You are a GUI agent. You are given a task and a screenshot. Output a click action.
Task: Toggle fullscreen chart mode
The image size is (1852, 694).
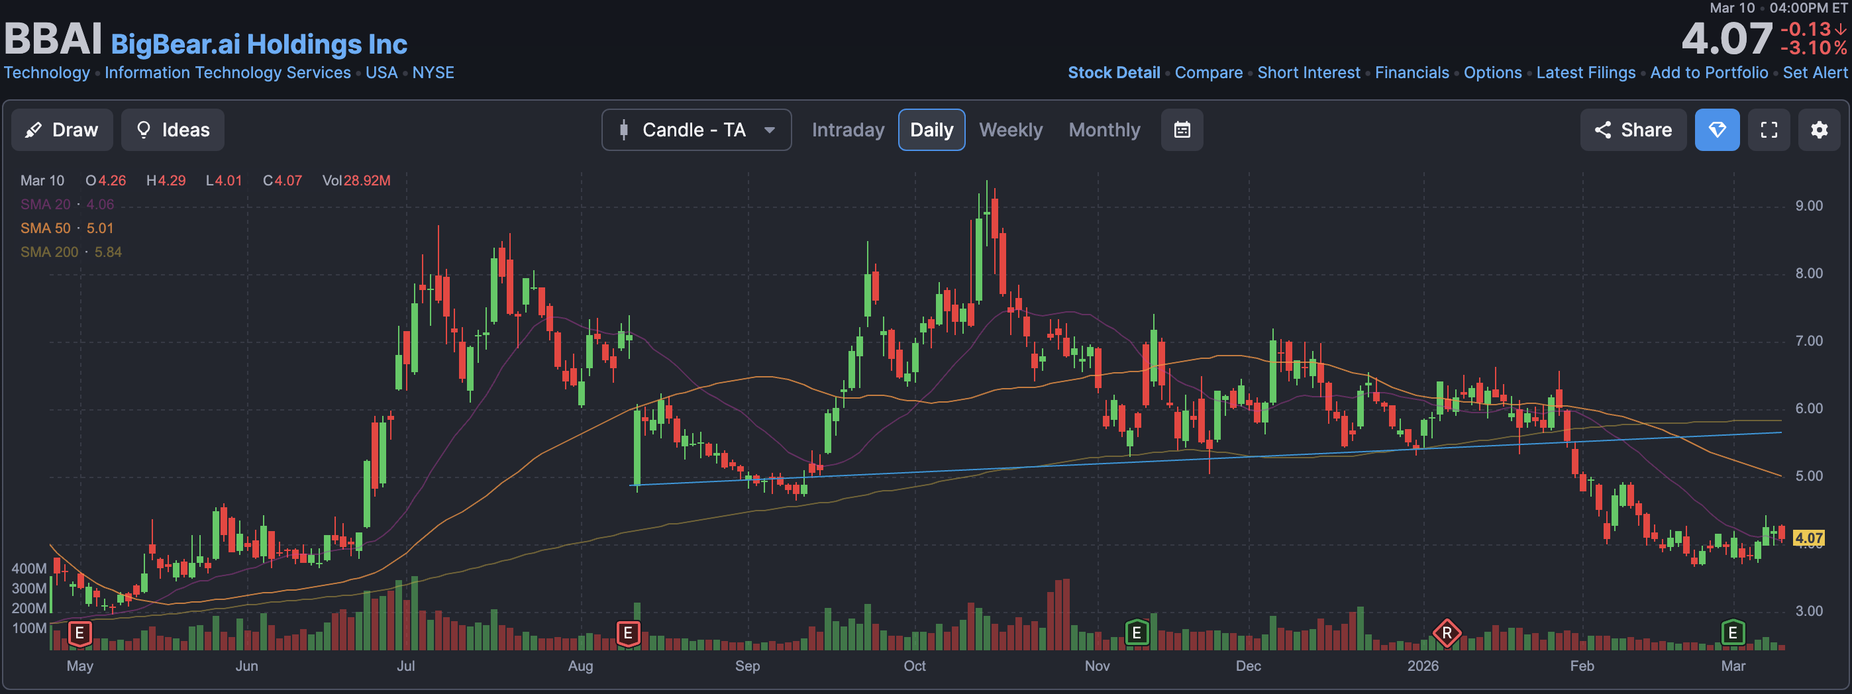tap(1769, 130)
